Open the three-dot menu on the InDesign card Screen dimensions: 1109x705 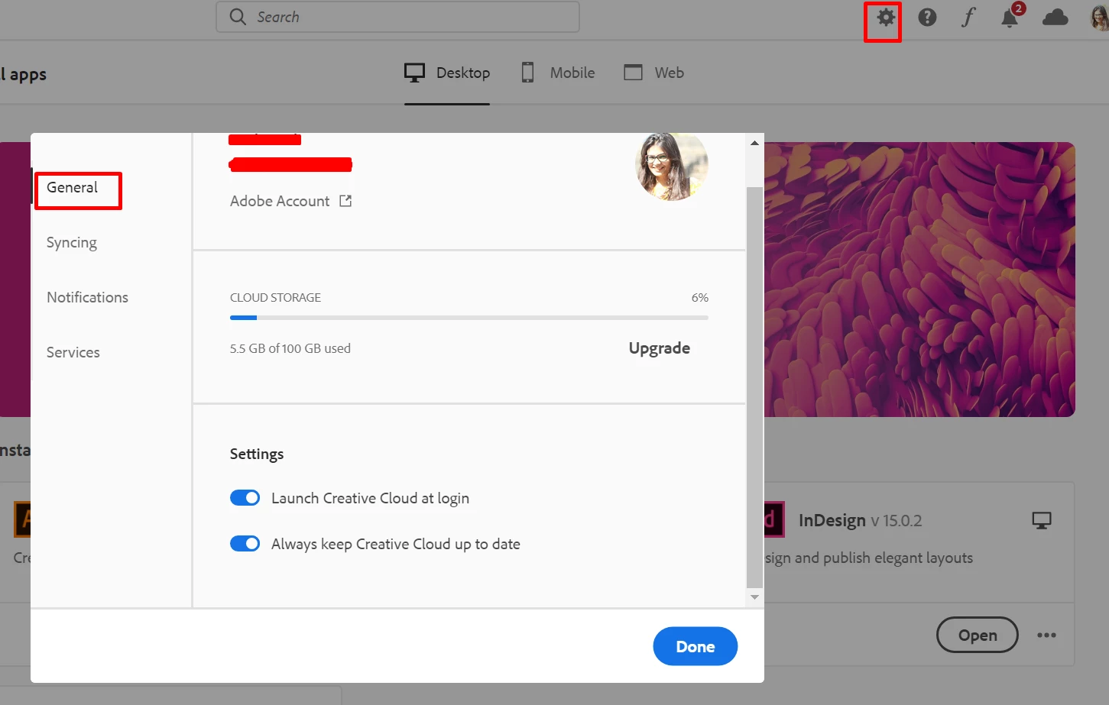[x=1046, y=635]
